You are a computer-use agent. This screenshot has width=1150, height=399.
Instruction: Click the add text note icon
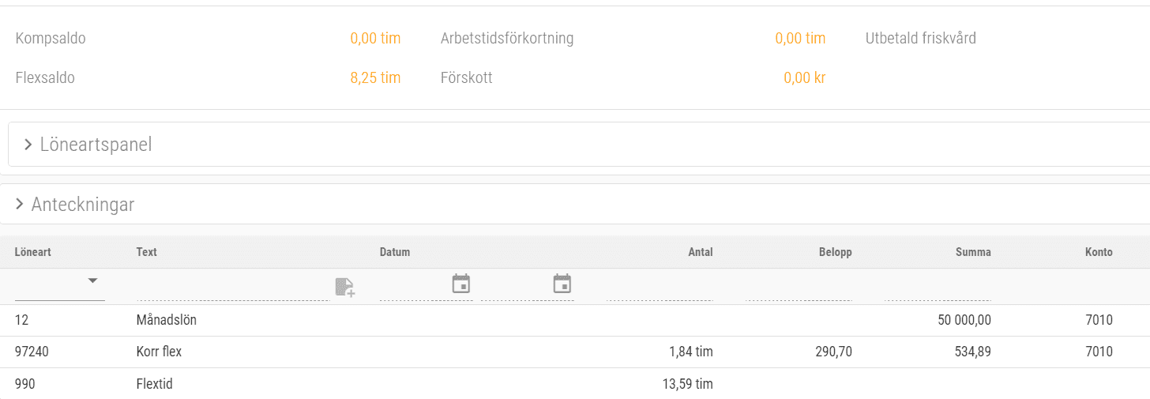point(344,287)
